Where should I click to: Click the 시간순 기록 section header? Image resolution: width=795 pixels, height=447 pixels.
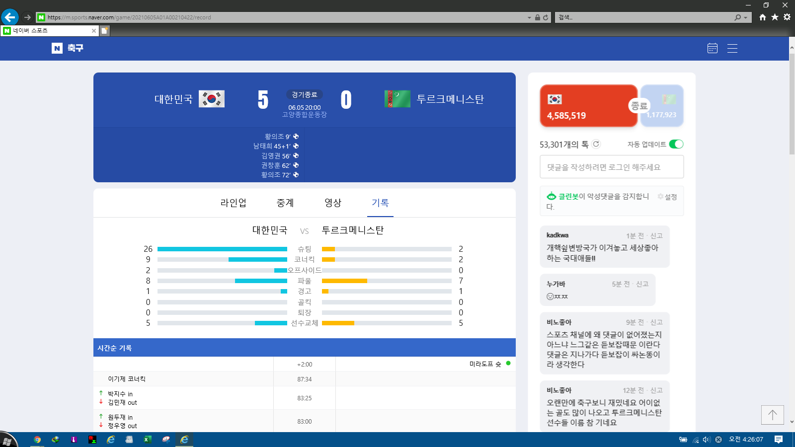pos(305,348)
